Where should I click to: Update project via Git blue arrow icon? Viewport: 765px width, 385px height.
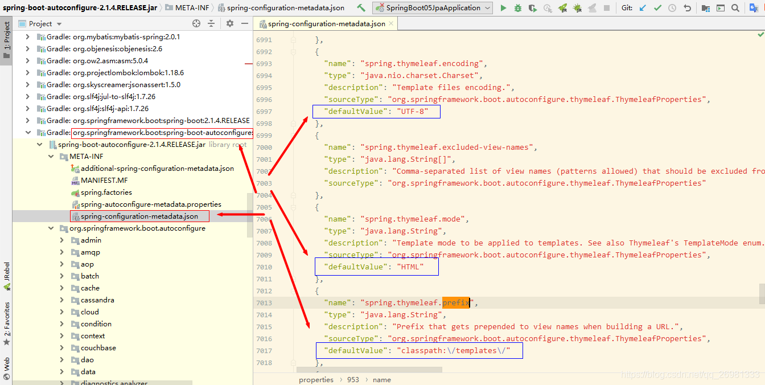tap(643, 8)
